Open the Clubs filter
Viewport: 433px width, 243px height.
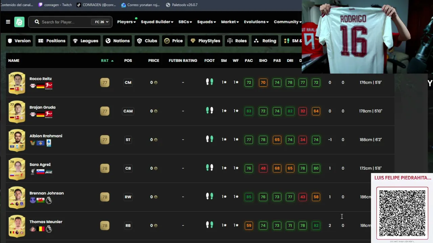click(x=147, y=41)
